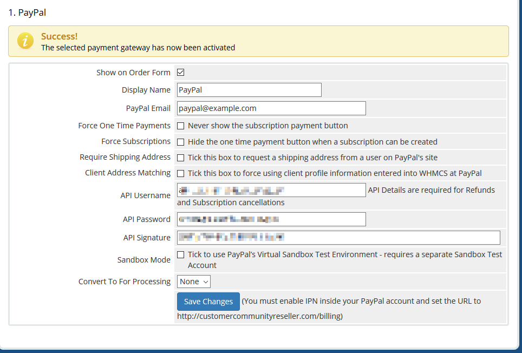Image resolution: width=522 pixels, height=353 pixels.
Task: Open Convert To For Processing dropdown
Action: click(x=194, y=282)
